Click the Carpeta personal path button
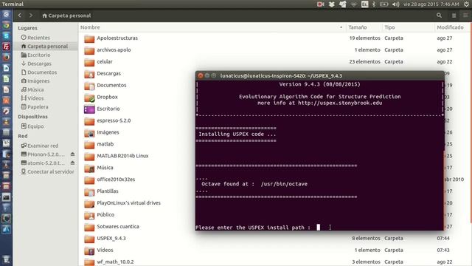472x266 pixels. pyautogui.click(x=66, y=16)
